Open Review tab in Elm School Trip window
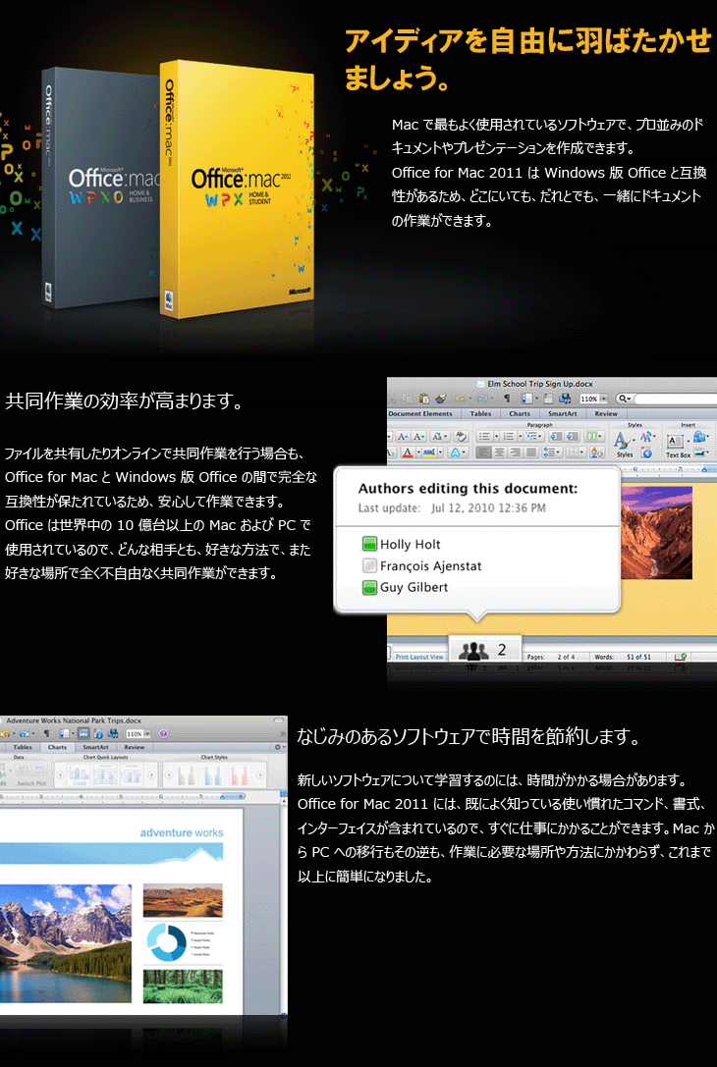The width and height of the screenshot is (717, 1067). 606,413
